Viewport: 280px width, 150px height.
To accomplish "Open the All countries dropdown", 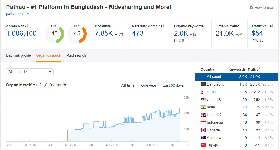I will [30, 72].
